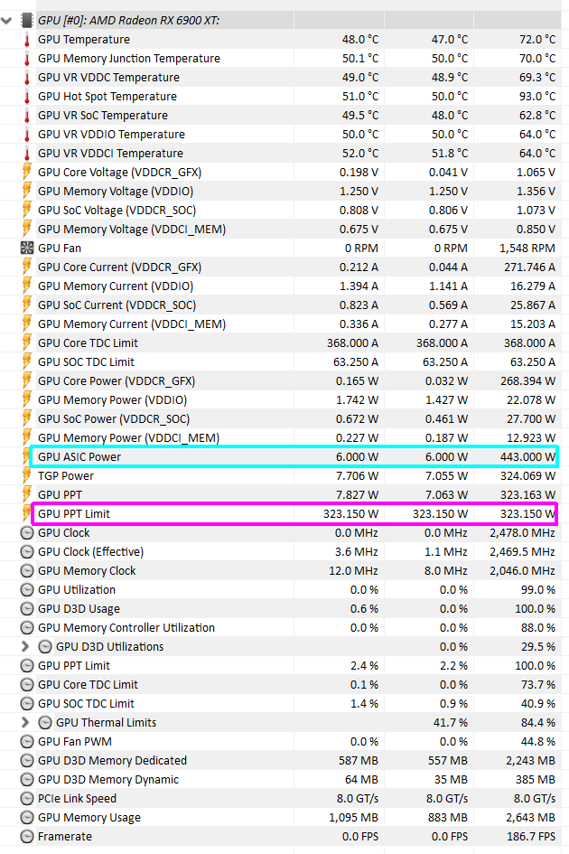Expand the GPU Thermal Limits group

click(x=25, y=722)
